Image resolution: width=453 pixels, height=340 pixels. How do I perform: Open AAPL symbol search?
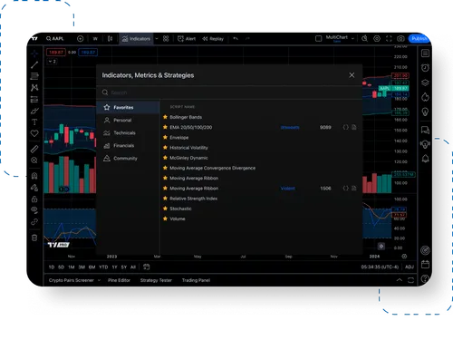pos(54,39)
